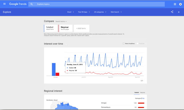The height and width of the screenshot is (110, 184).
Task: Open the Brazil region dropdown
Action: pyautogui.click(x=70, y=12)
